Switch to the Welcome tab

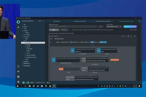click(x=57, y=21)
